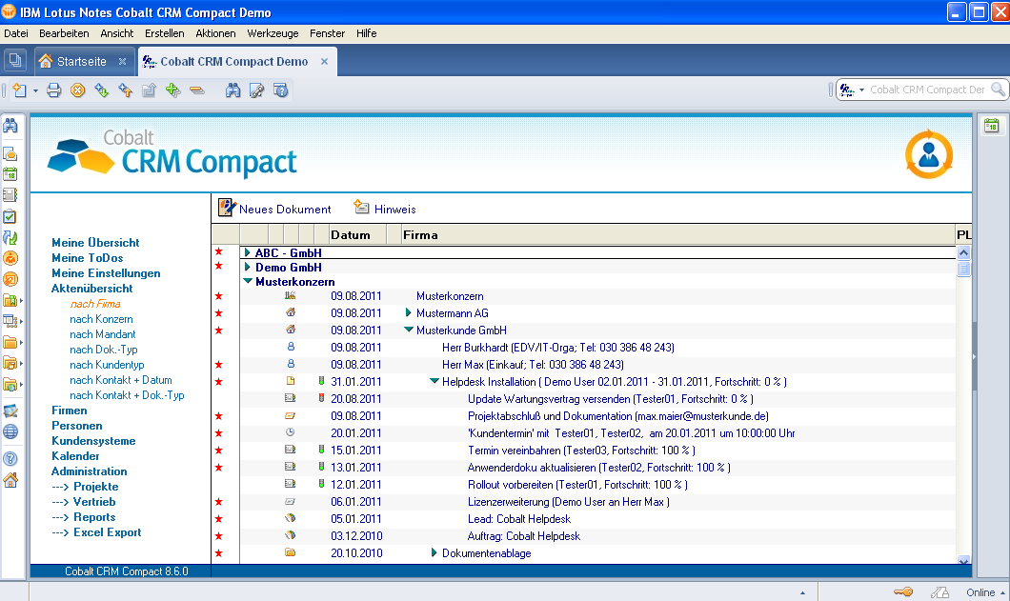Expand the Dokumentenablage row

[434, 552]
